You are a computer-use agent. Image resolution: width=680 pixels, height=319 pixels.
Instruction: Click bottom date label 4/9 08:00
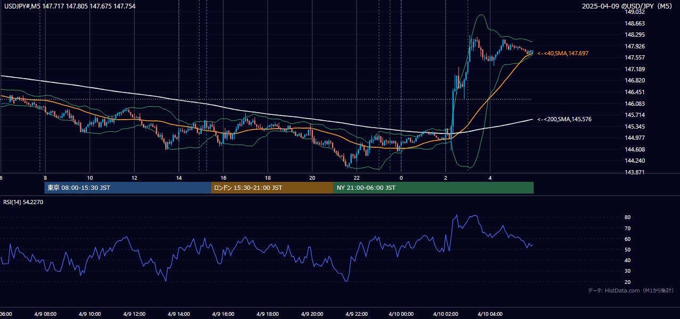click(x=45, y=314)
